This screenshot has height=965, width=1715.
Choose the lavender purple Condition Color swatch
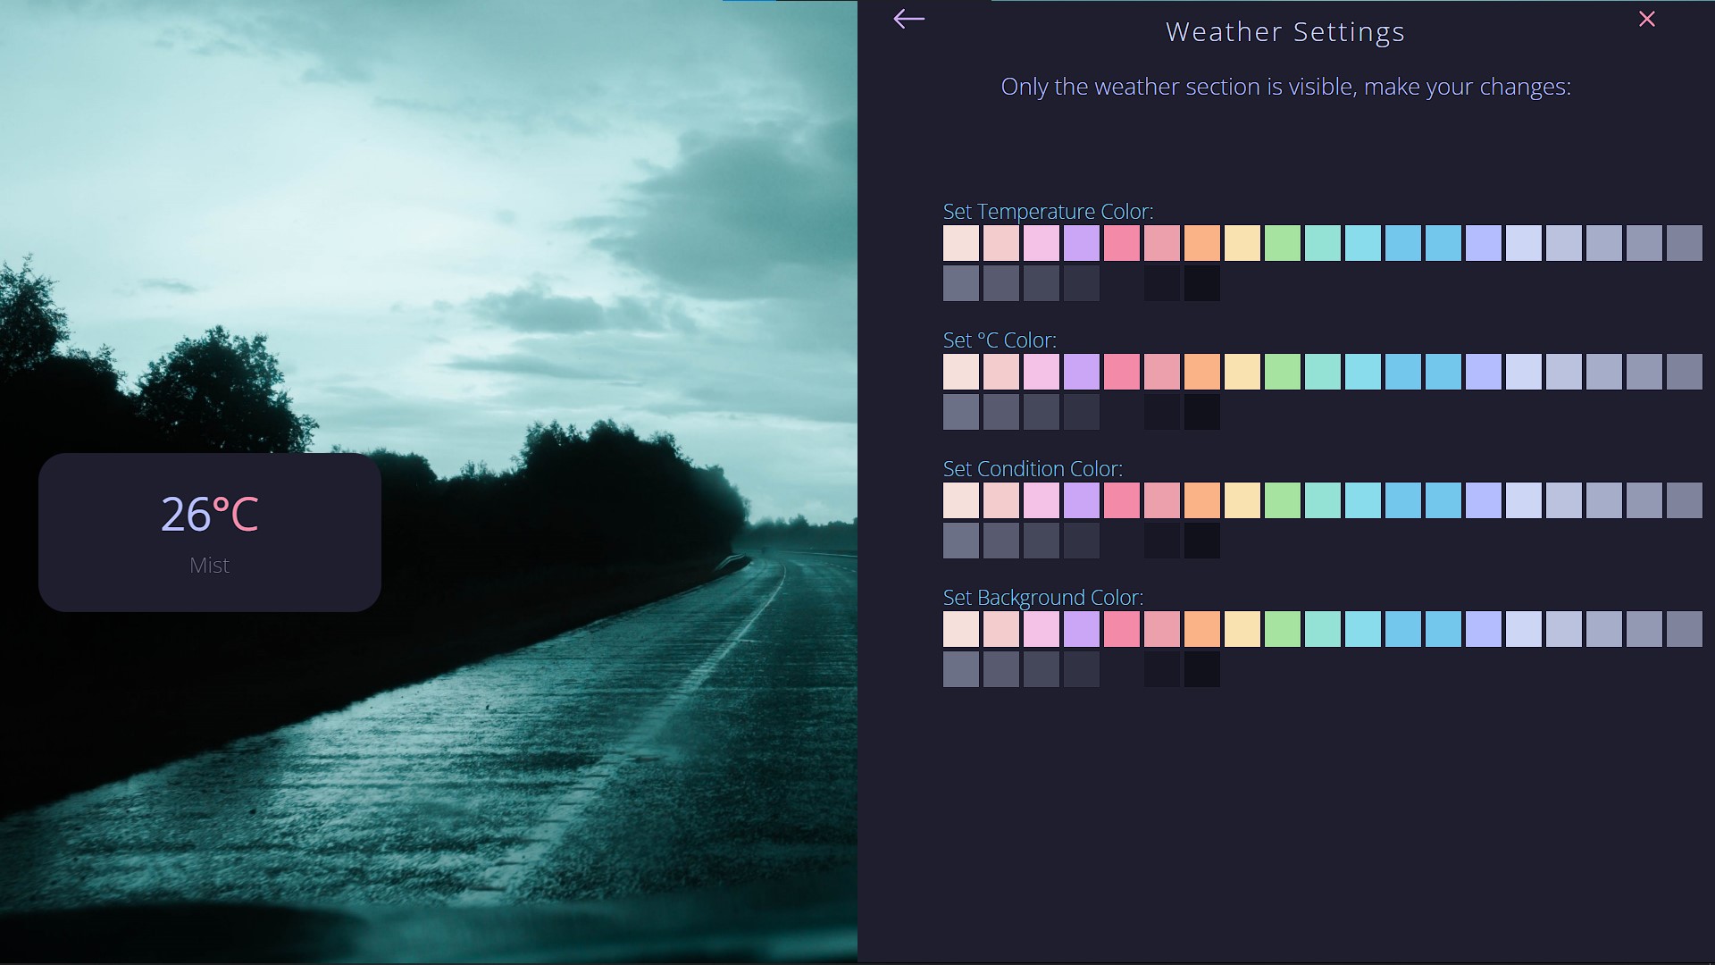pyautogui.click(x=1082, y=500)
